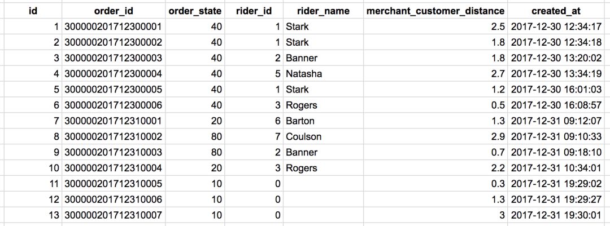Click the rider_id column header
Screen dimensions: 610x226
click(x=253, y=11)
